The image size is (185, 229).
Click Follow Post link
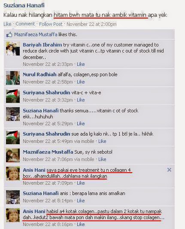pyautogui.click(x=51, y=24)
